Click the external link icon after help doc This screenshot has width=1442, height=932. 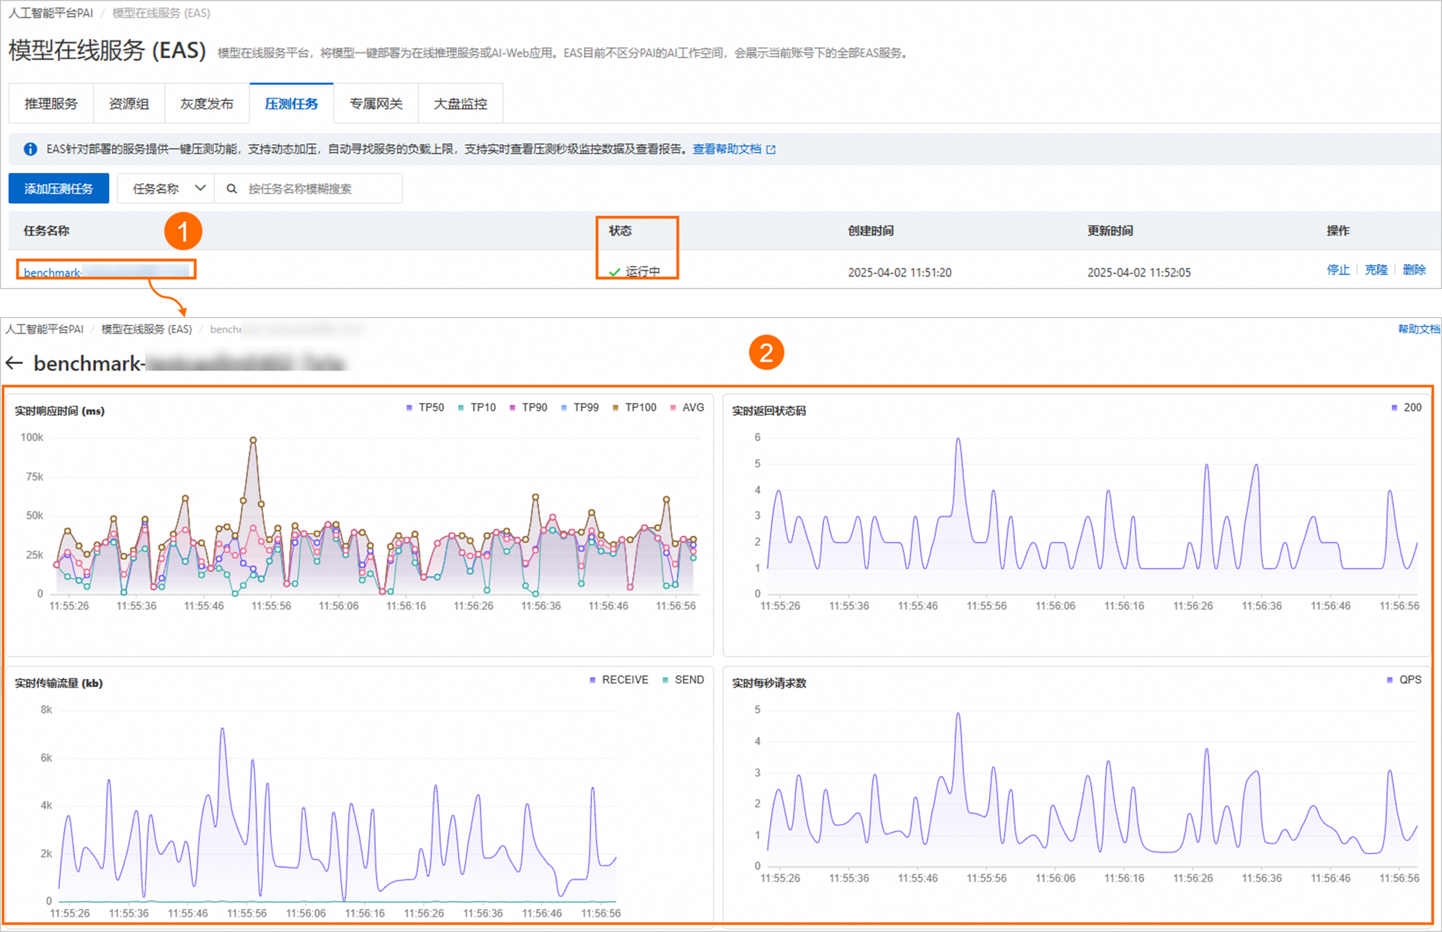pos(771,149)
